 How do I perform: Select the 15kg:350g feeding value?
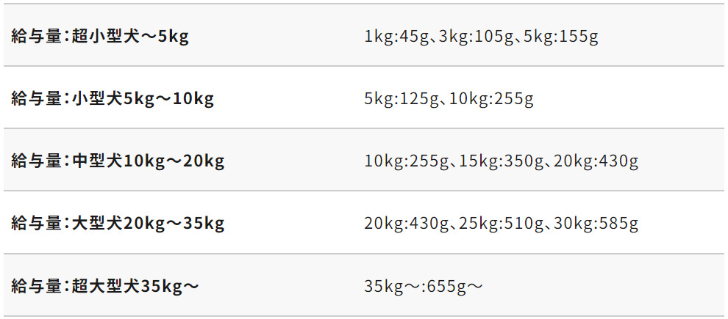point(502,161)
